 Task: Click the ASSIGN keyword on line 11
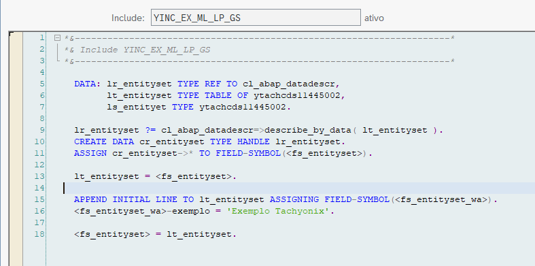tap(90, 153)
